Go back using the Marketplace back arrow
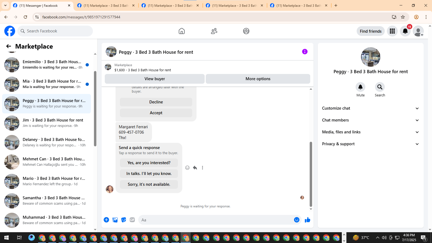 [9, 46]
